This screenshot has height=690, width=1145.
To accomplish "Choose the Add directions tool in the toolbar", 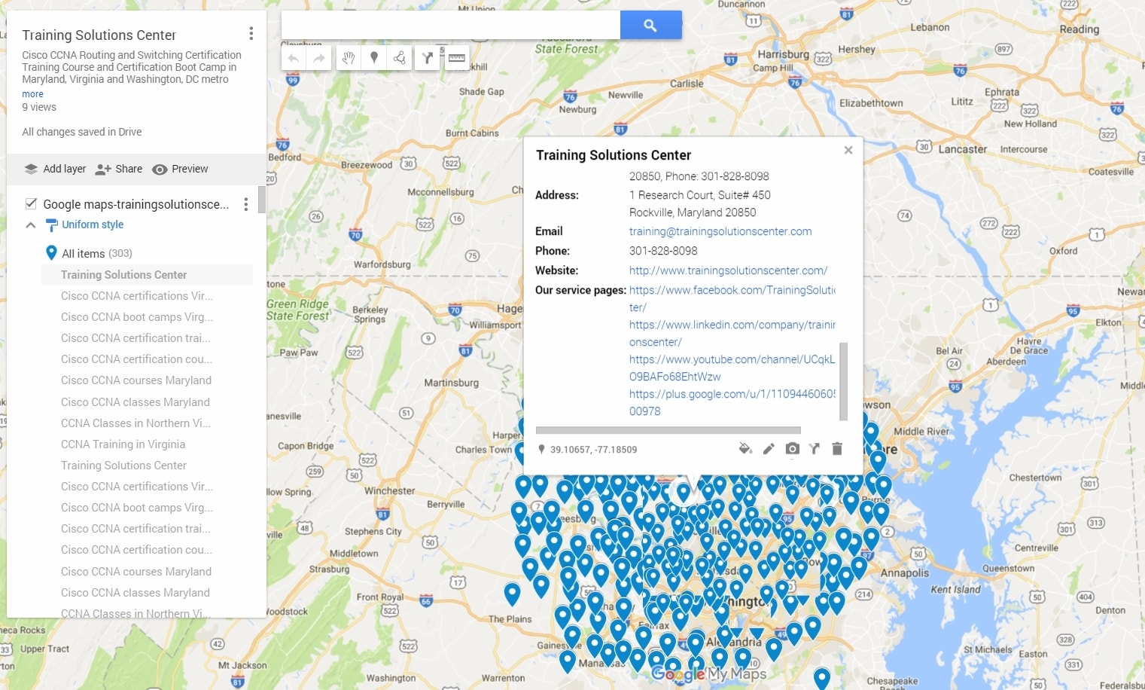I will 428,58.
